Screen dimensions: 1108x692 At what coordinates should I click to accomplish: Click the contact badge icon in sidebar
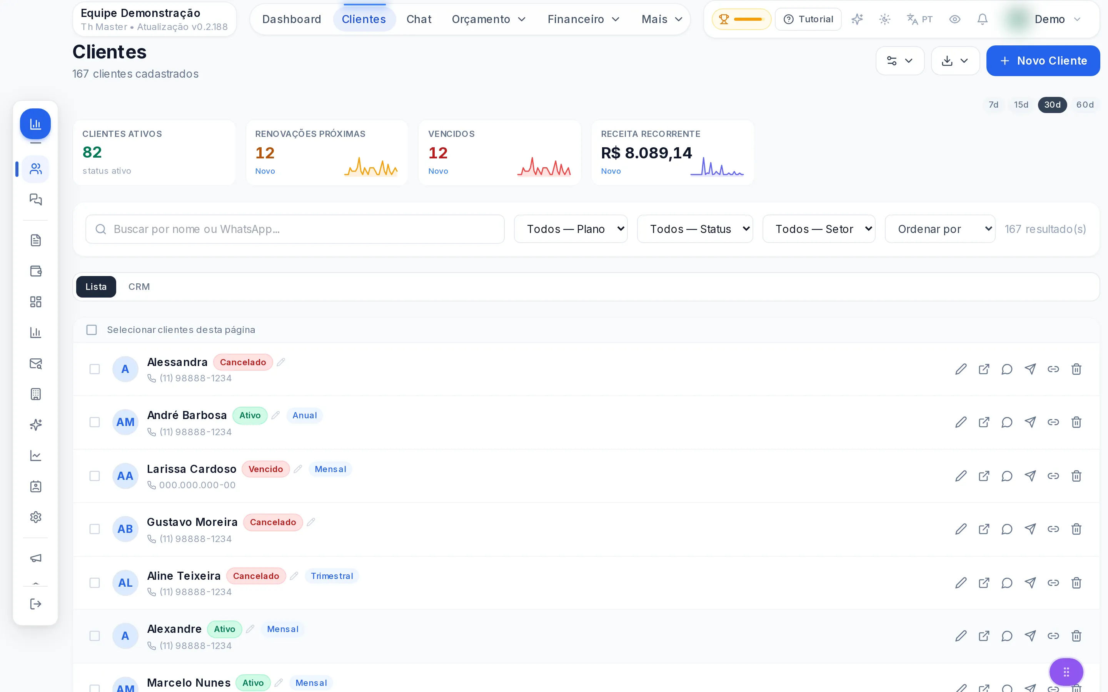[x=36, y=486]
